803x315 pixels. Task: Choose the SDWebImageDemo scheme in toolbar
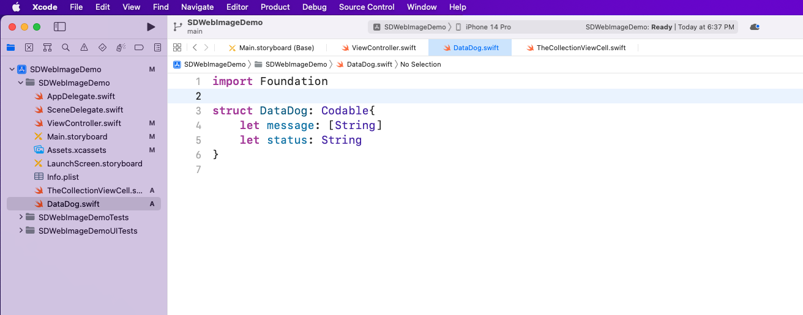pos(409,27)
